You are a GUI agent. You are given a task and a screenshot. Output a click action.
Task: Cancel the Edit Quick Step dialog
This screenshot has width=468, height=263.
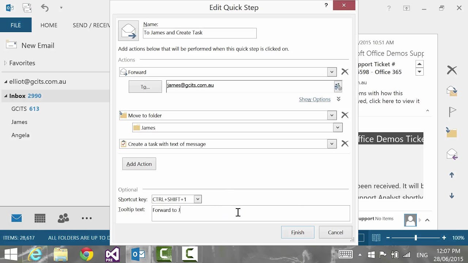(x=335, y=232)
